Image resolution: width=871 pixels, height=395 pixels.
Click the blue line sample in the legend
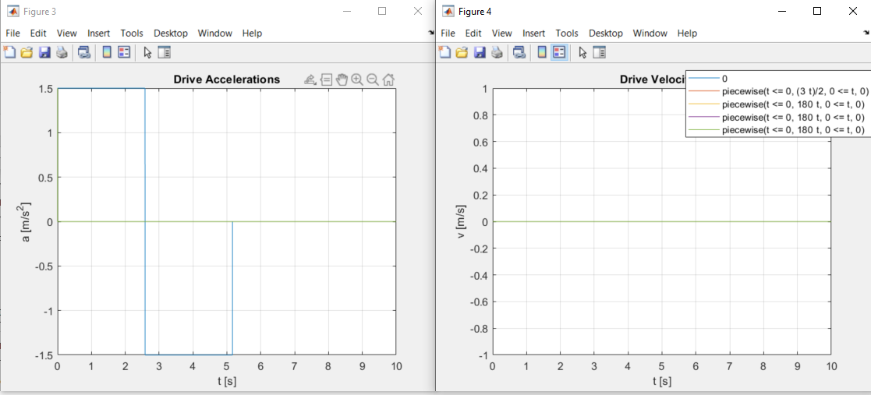coord(704,79)
